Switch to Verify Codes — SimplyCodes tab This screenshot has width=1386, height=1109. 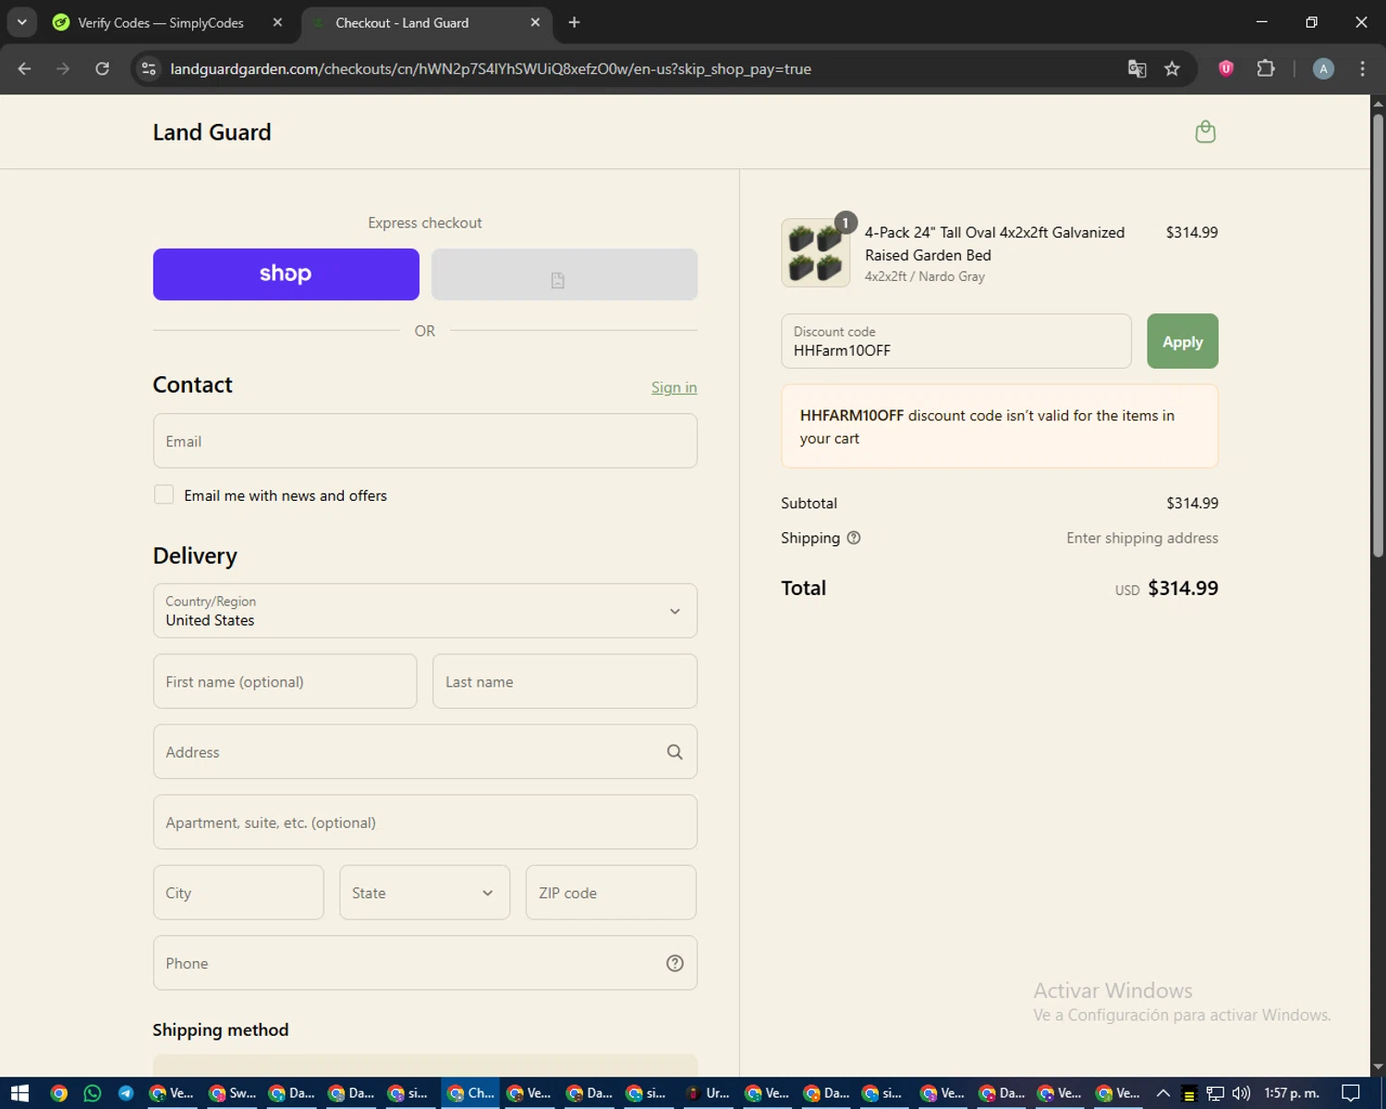(x=159, y=22)
